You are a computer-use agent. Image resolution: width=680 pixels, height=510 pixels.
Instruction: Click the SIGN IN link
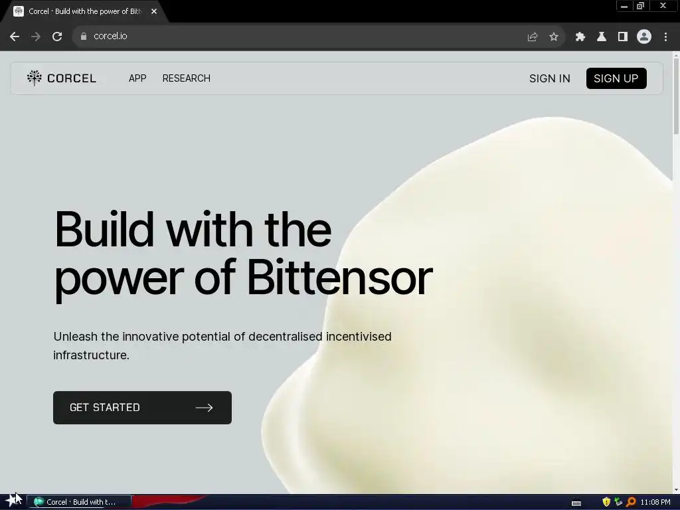click(549, 78)
